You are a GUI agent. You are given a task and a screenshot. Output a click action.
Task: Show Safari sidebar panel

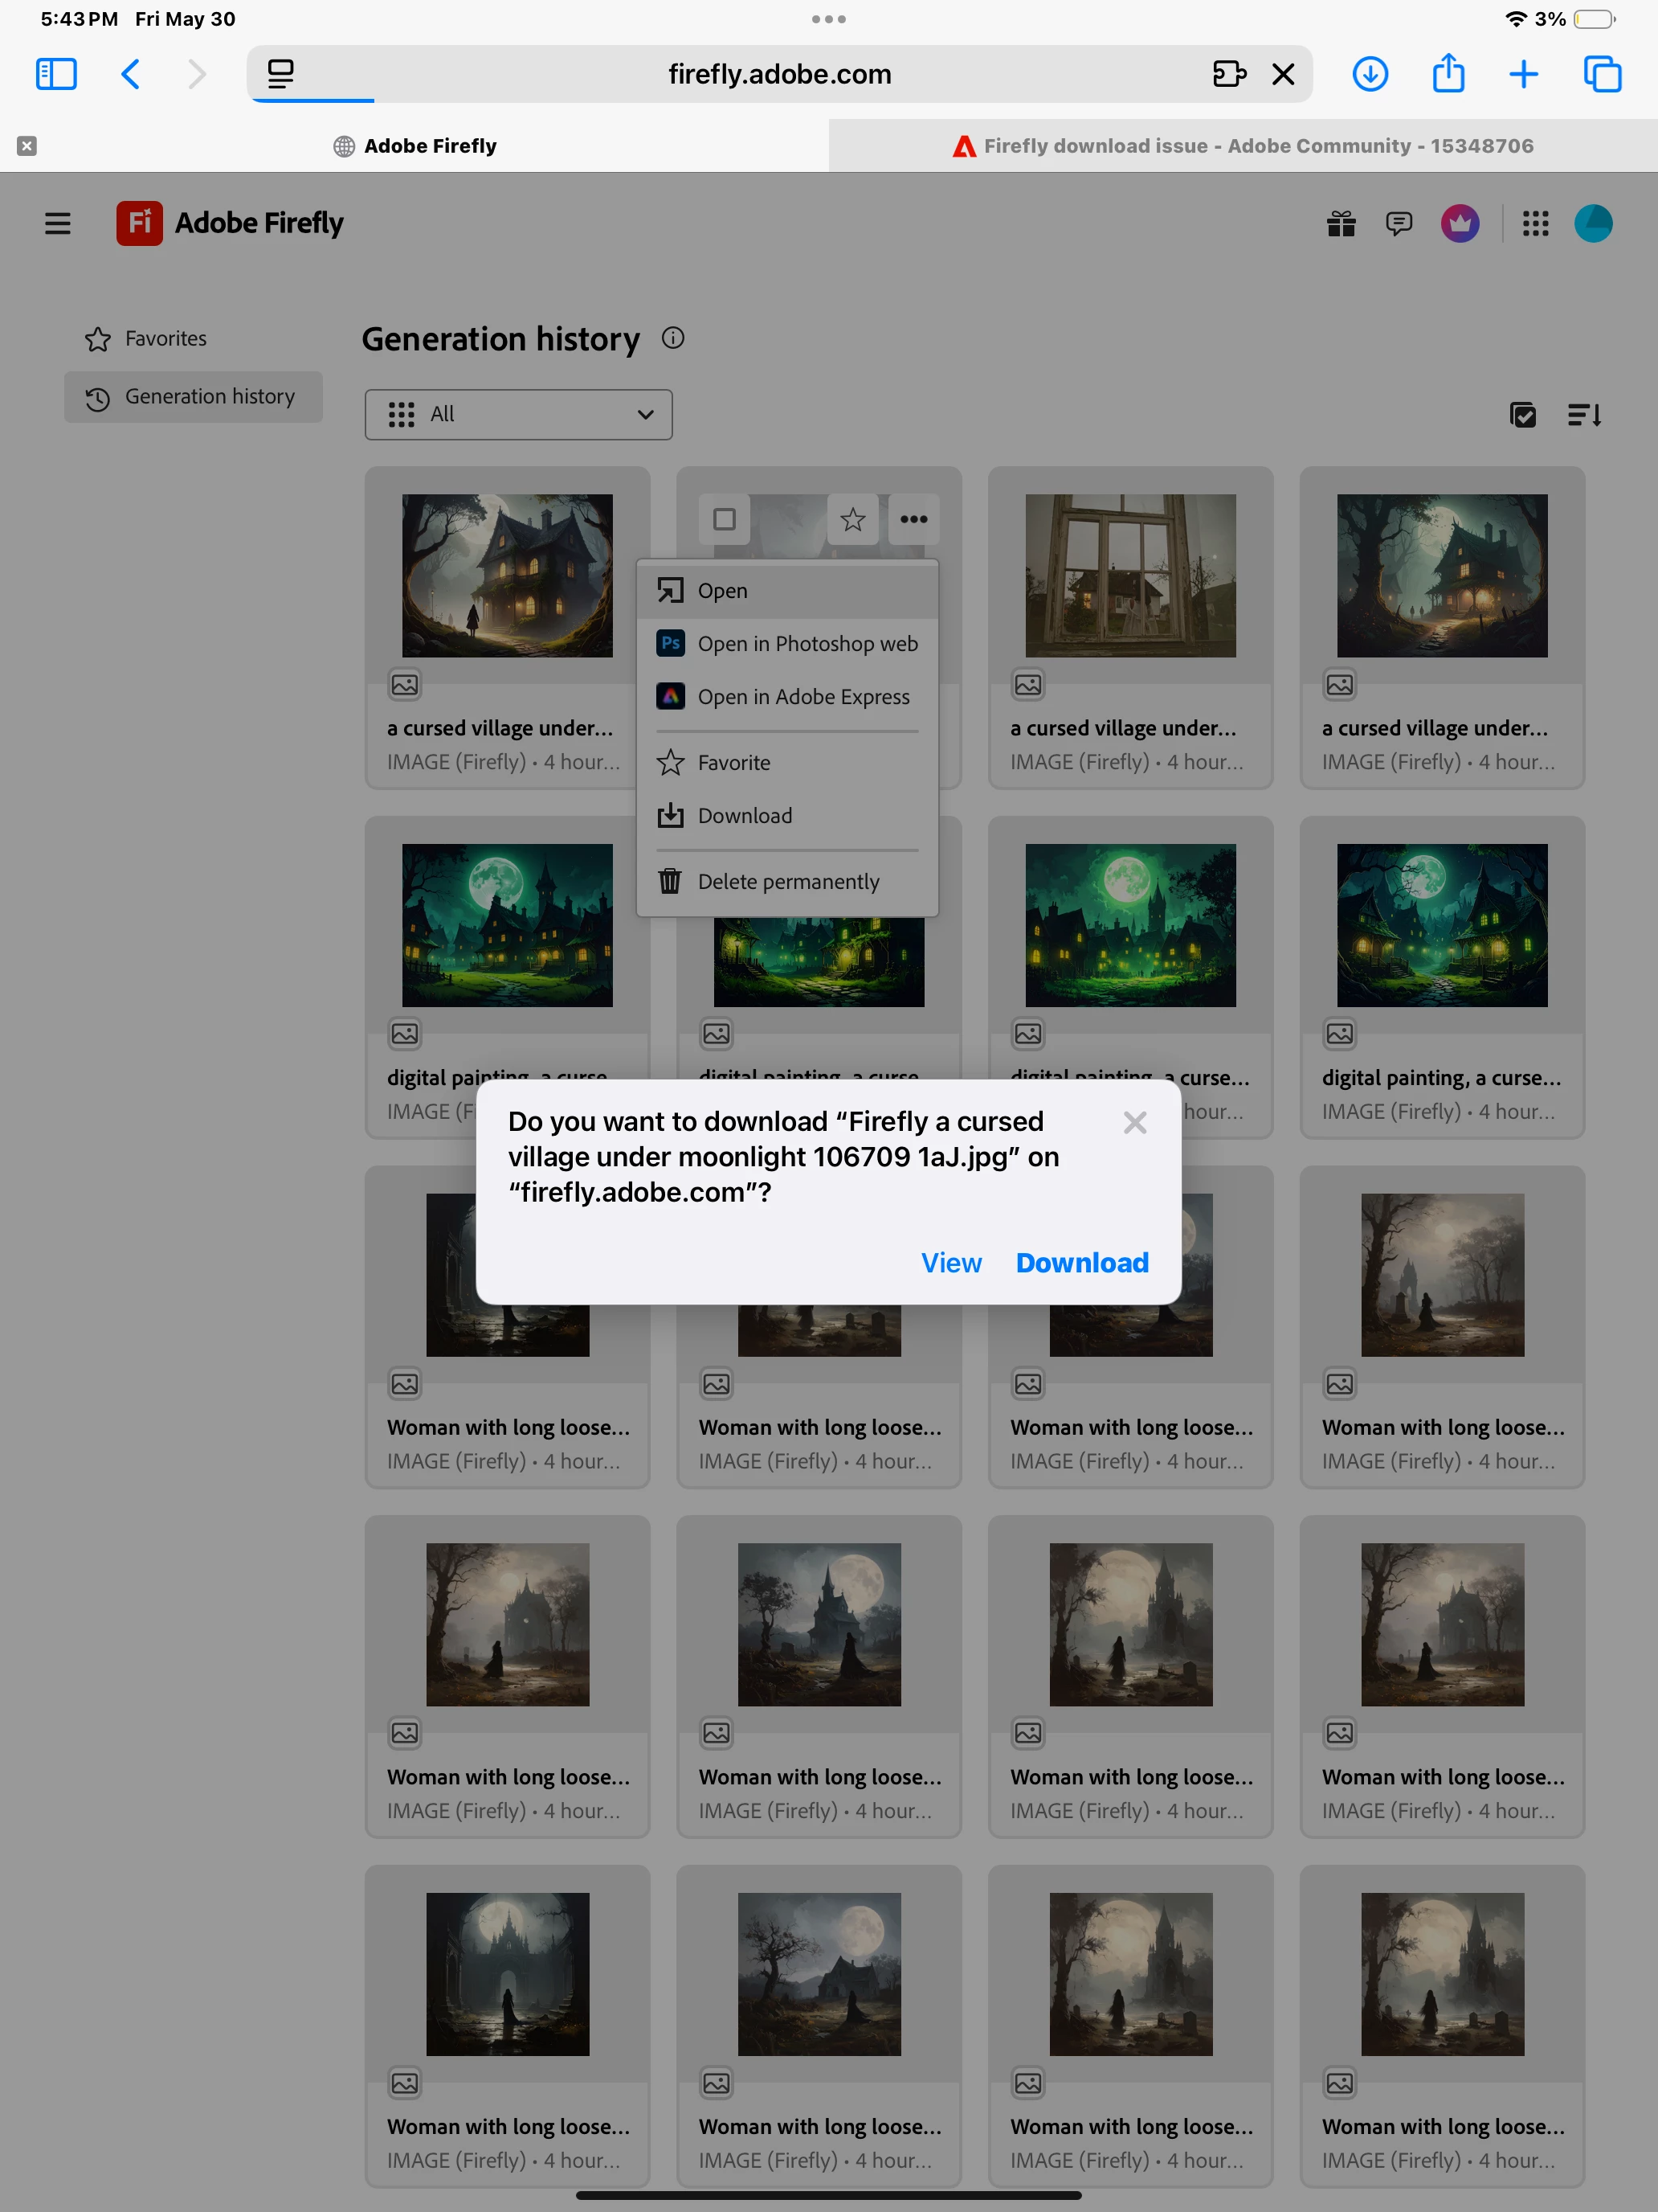56,74
